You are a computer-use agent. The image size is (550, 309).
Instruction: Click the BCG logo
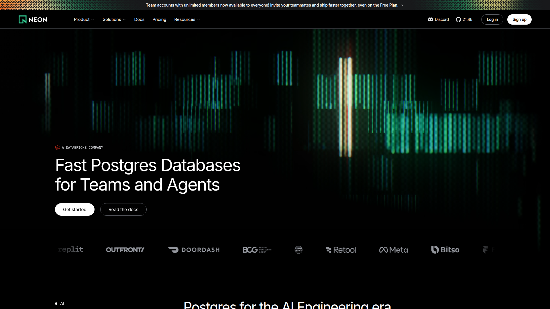pyautogui.click(x=257, y=250)
